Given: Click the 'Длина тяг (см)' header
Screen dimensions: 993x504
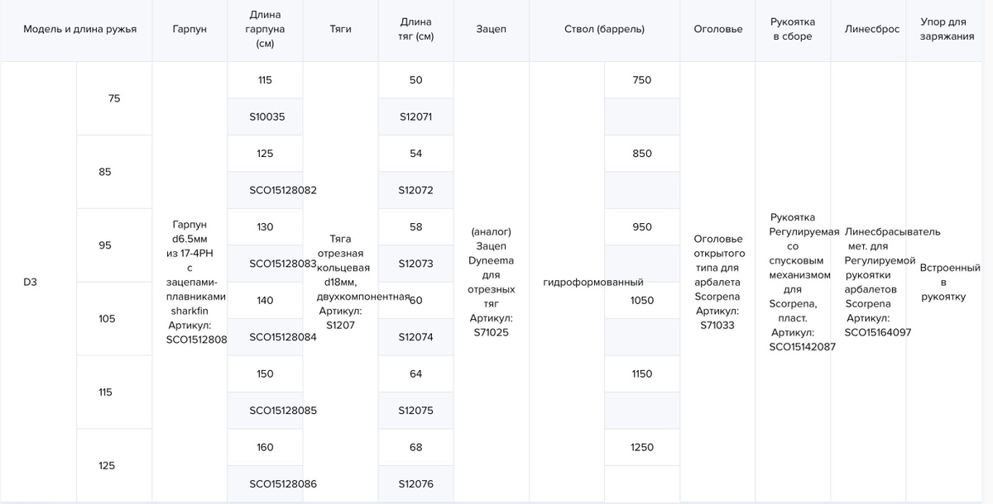Looking at the screenshot, I should point(415,29).
